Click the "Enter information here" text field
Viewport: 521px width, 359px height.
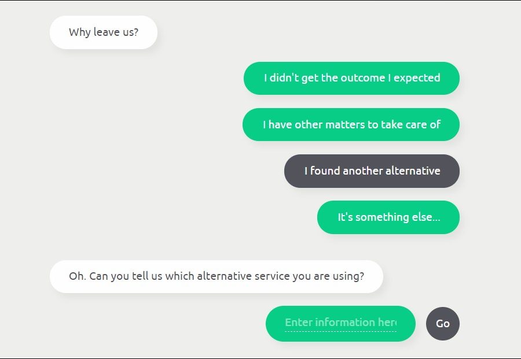point(340,323)
